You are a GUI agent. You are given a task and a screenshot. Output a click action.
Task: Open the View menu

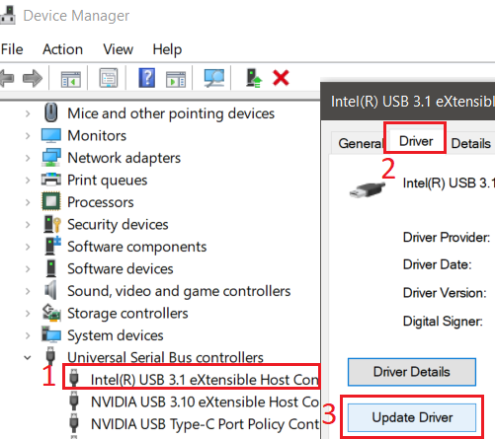[118, 49]
